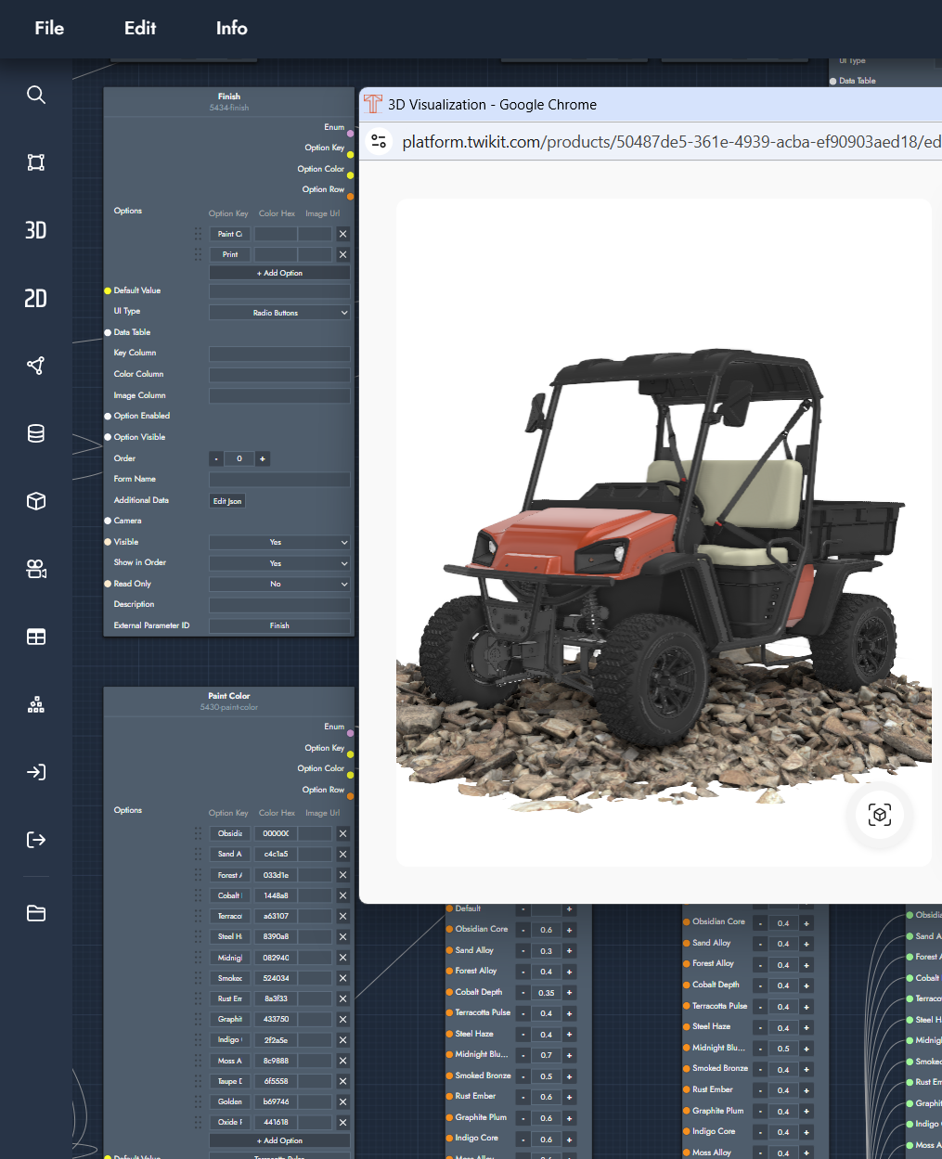The image size is (942, 1159).
Task: Remove the Print option row
Action: coord(342,254)
